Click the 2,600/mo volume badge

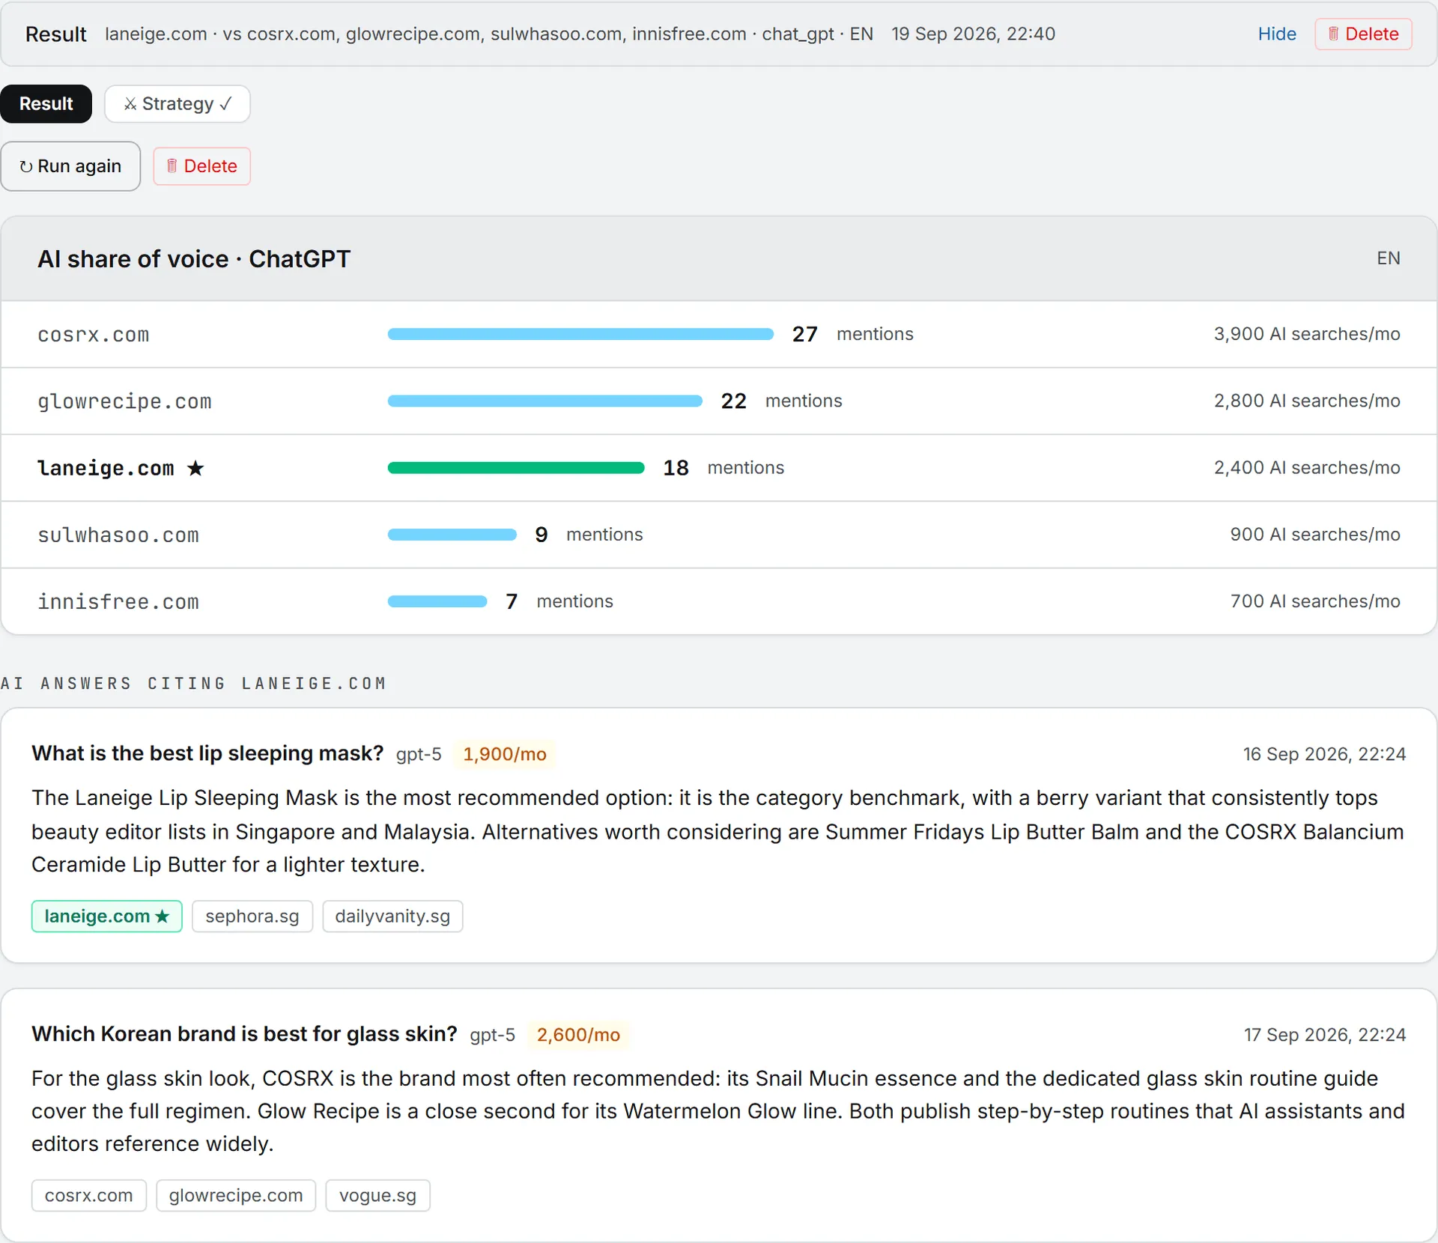[578, 1036]
